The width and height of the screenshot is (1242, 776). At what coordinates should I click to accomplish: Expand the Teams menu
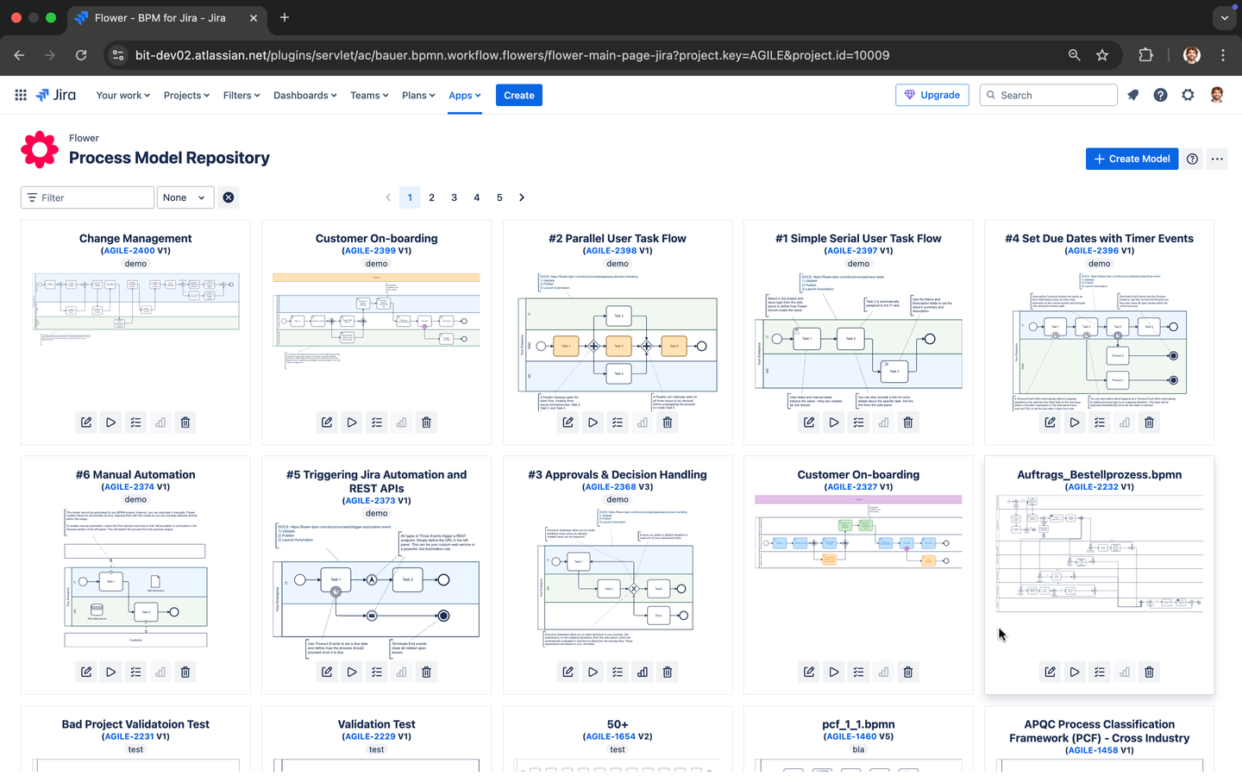tap(369, 95)
